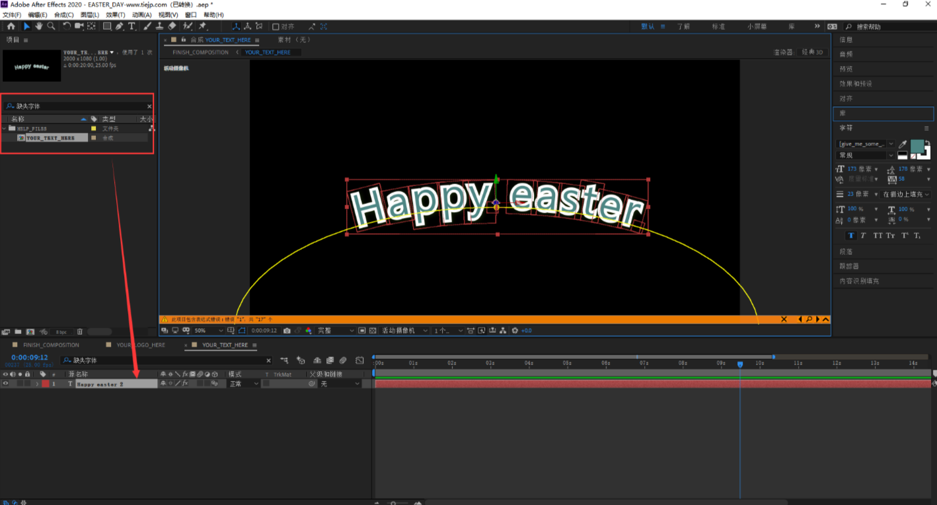
Task: Click the Home icon in the toolbar
Action: tap(11, 26)
